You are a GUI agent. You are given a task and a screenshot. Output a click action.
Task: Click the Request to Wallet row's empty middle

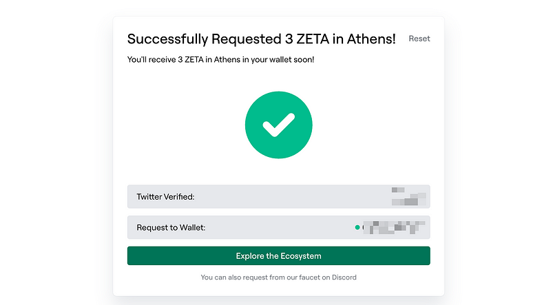(280, 227)
